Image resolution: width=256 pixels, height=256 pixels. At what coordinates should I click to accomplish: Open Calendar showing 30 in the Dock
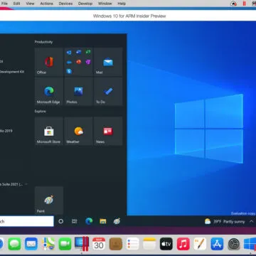[99, 244]
